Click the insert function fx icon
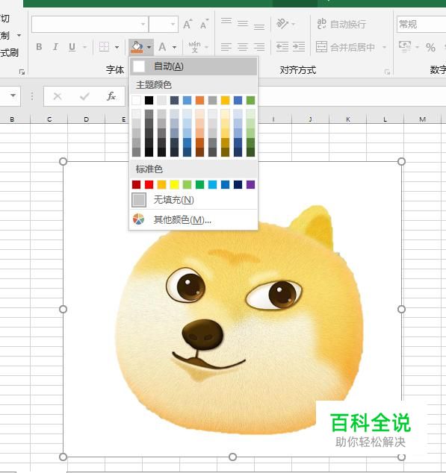Image resolution: width=446 pixels, height=473 pixels. click(111, 96)
